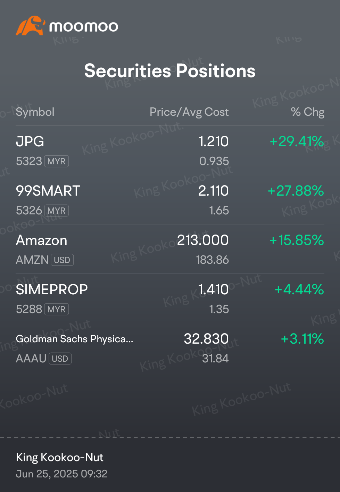This screenshot has height=492, width=340.
Task: Click the Symbol column header
Action: 35,112
